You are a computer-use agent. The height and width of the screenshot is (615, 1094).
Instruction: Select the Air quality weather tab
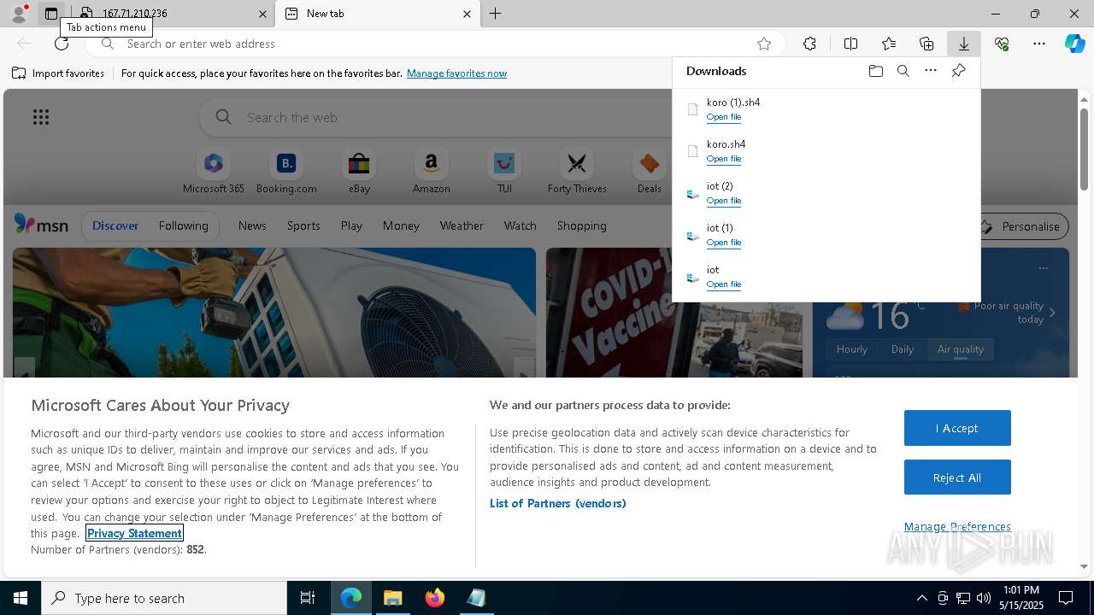pos(961,349)
